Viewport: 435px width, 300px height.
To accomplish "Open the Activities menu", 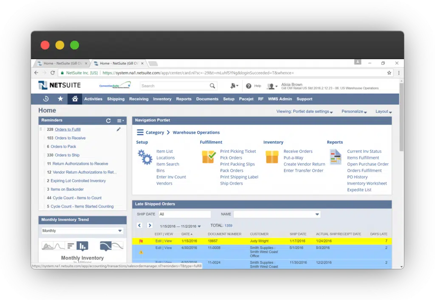I will (93, 99).
